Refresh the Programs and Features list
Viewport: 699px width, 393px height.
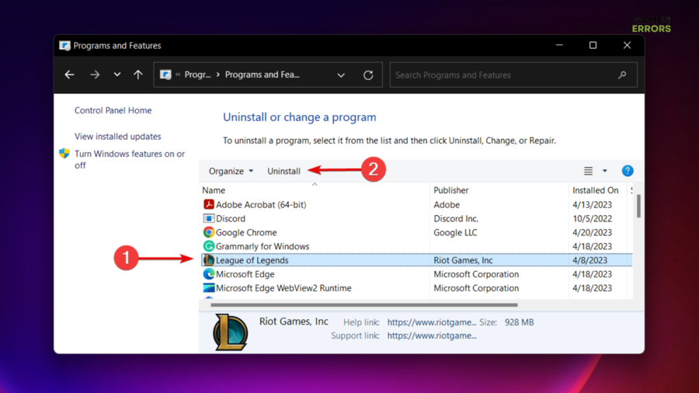[x=368, y=75]
